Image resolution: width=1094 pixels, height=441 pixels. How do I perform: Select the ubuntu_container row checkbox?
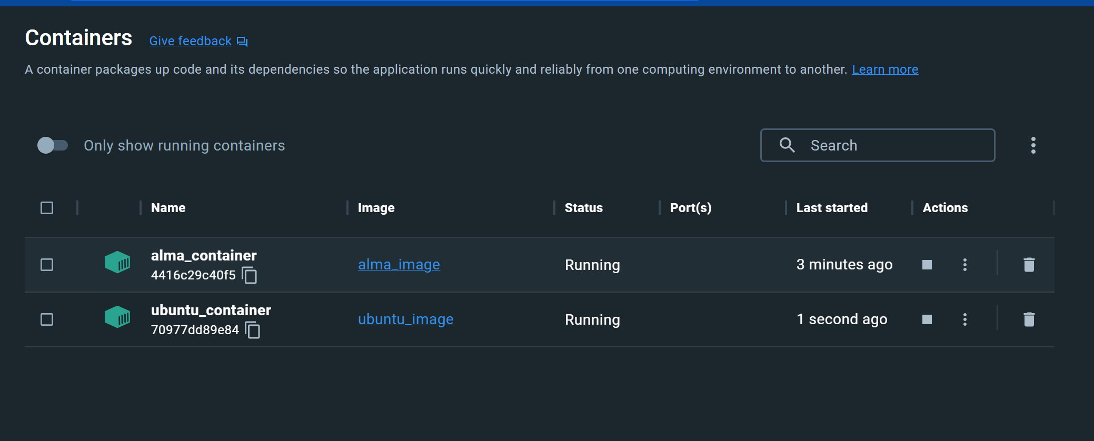pyautogui.click(x=47, y=319)
